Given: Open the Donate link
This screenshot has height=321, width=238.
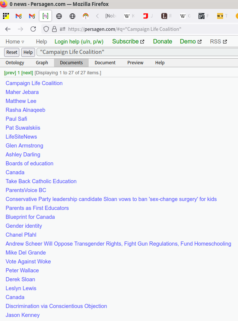Looking at the screenshot, I should pyautogui.click(x=162, y=41).
